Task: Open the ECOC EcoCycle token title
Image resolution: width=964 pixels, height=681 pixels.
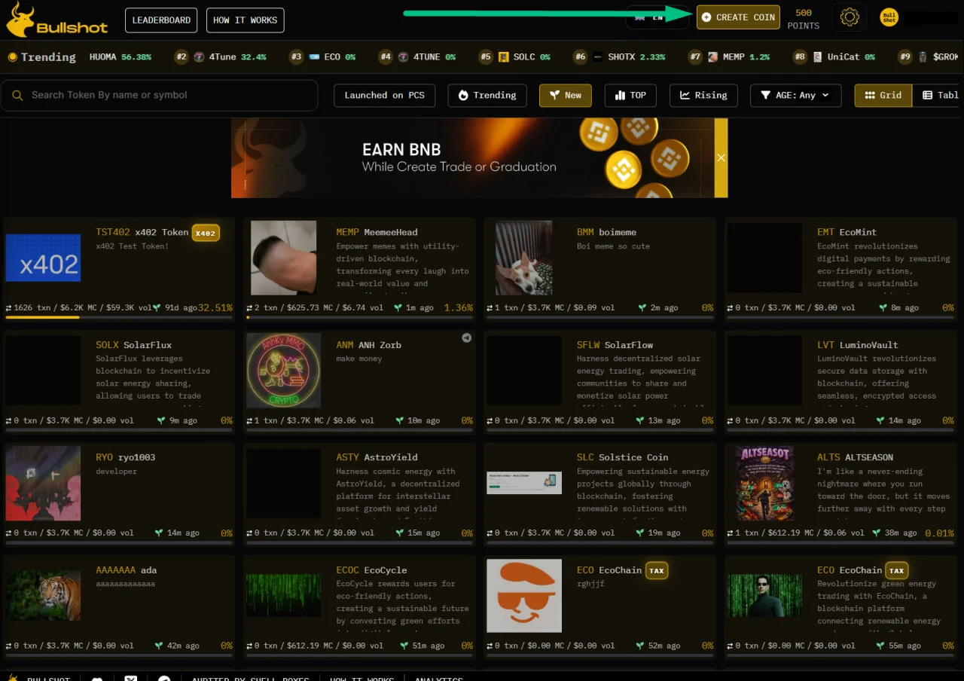Action: point(371,570)
